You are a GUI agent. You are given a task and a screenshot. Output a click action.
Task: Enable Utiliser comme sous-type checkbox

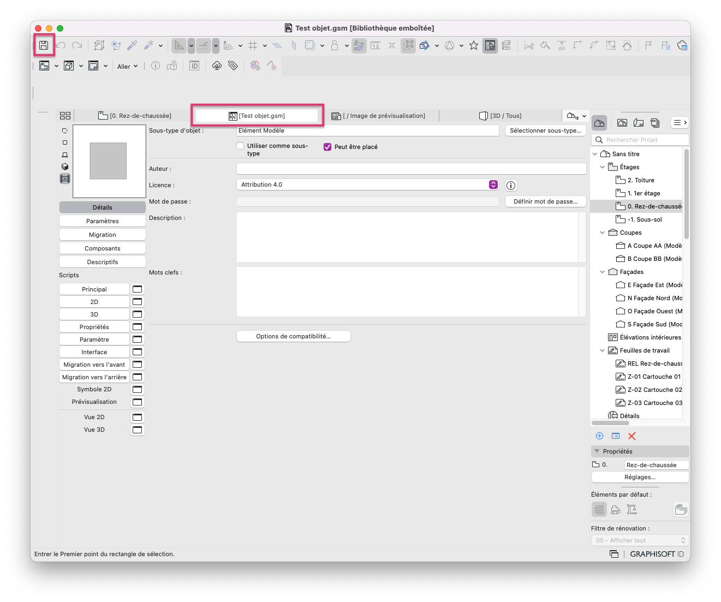tap(240, 146)
